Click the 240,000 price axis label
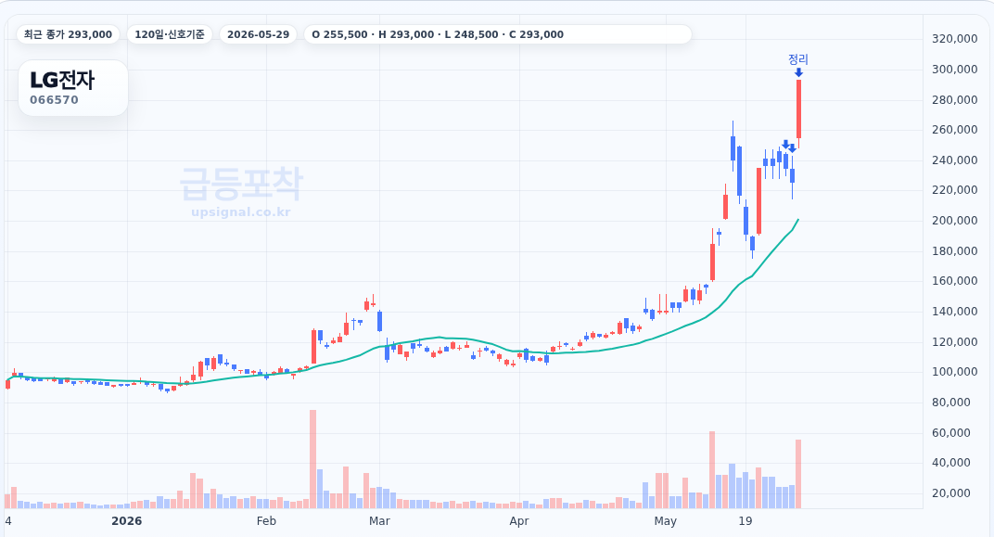 (955, 160)
